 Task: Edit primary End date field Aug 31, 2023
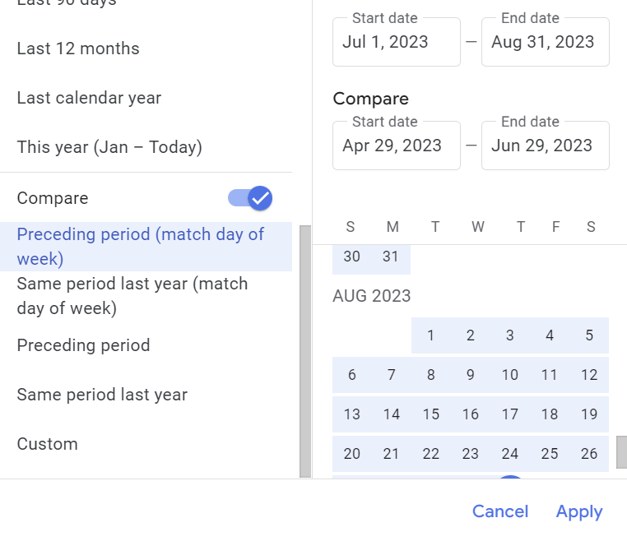coord(546,42)
